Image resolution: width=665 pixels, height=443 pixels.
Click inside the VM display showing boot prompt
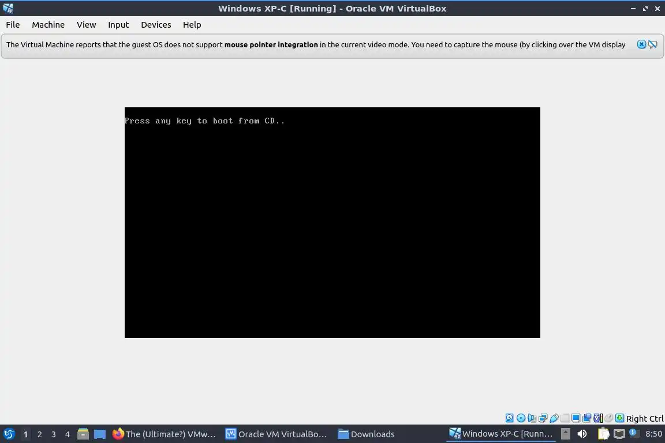click(x=332, y=223)
